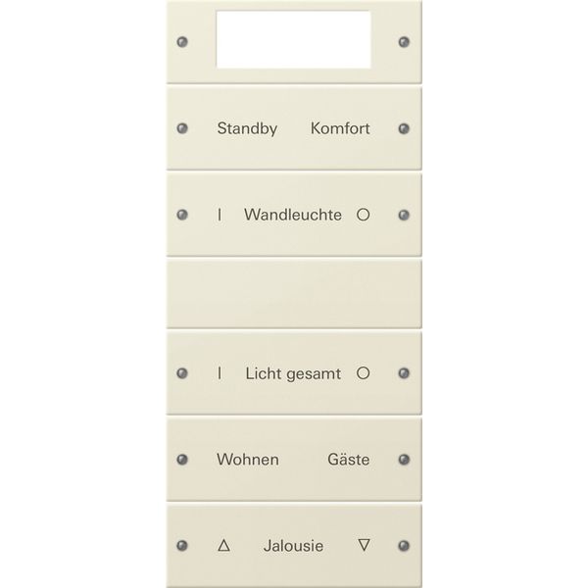Click the Licht gesamt on bar symbol

tap(220, 373)
